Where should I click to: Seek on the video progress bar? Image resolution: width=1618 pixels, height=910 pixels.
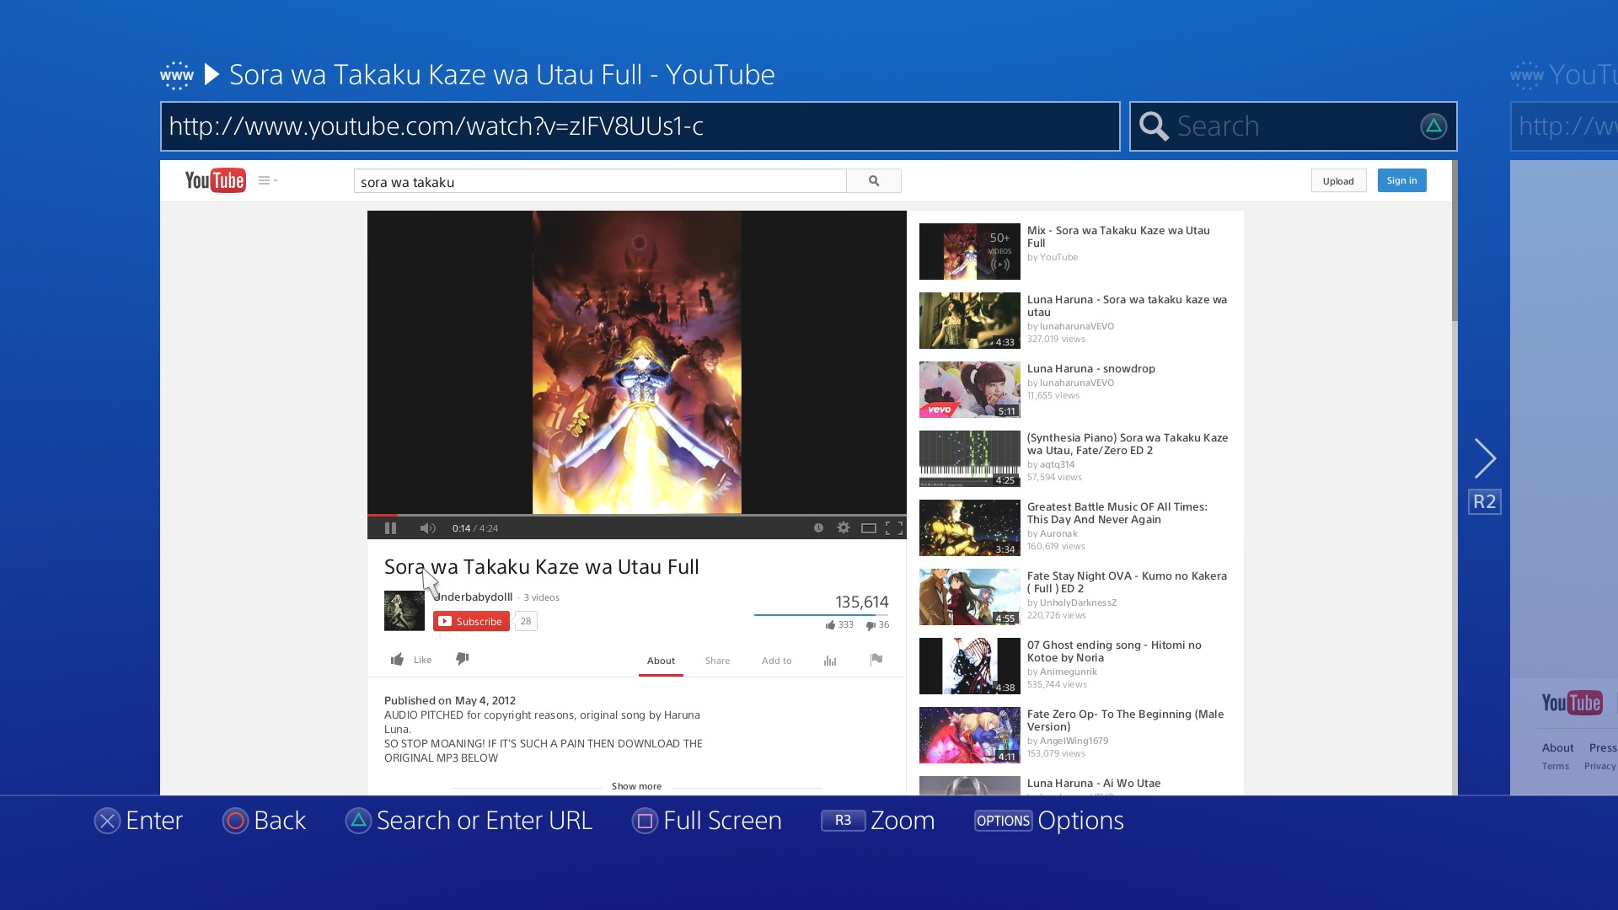point(637,515)
